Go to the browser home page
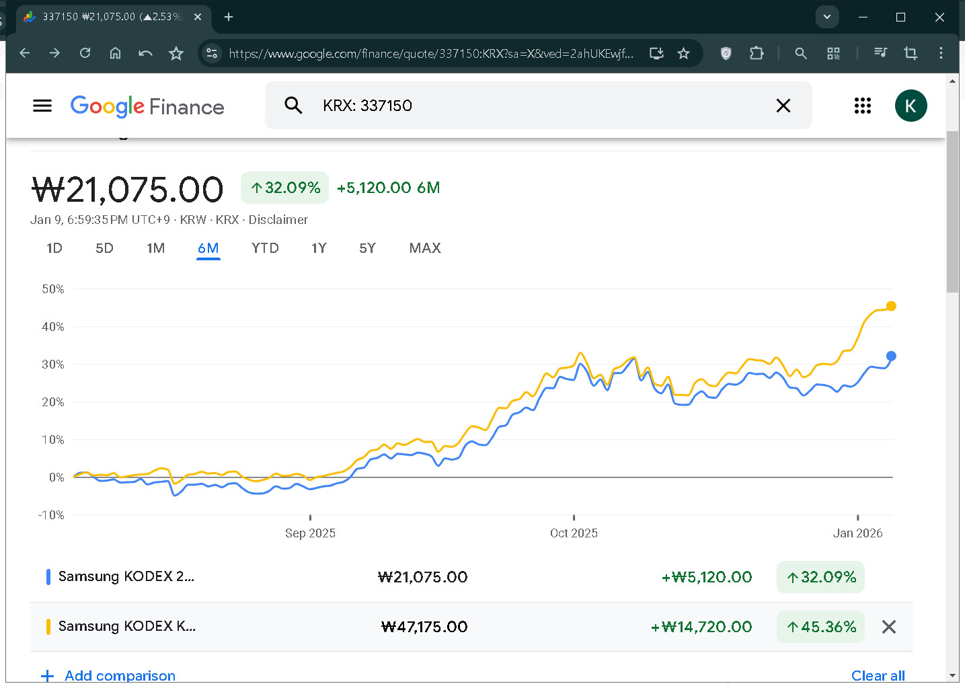The image size is (965, 688). click(115, 53)
